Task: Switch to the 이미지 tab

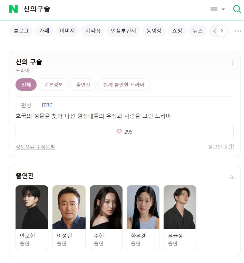Action: pos(67,31)
